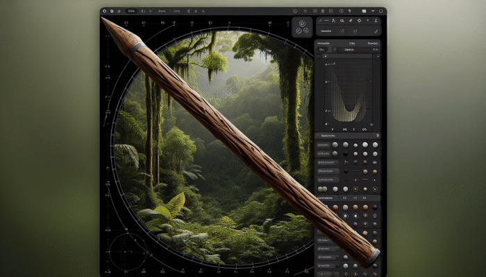Click the pill-shaped button in title bar left
Image resolution: width=486 pixels, height=277 pixels.
(130, 11)
